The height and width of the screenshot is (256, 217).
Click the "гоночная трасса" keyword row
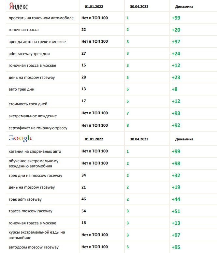click(23, 30)
